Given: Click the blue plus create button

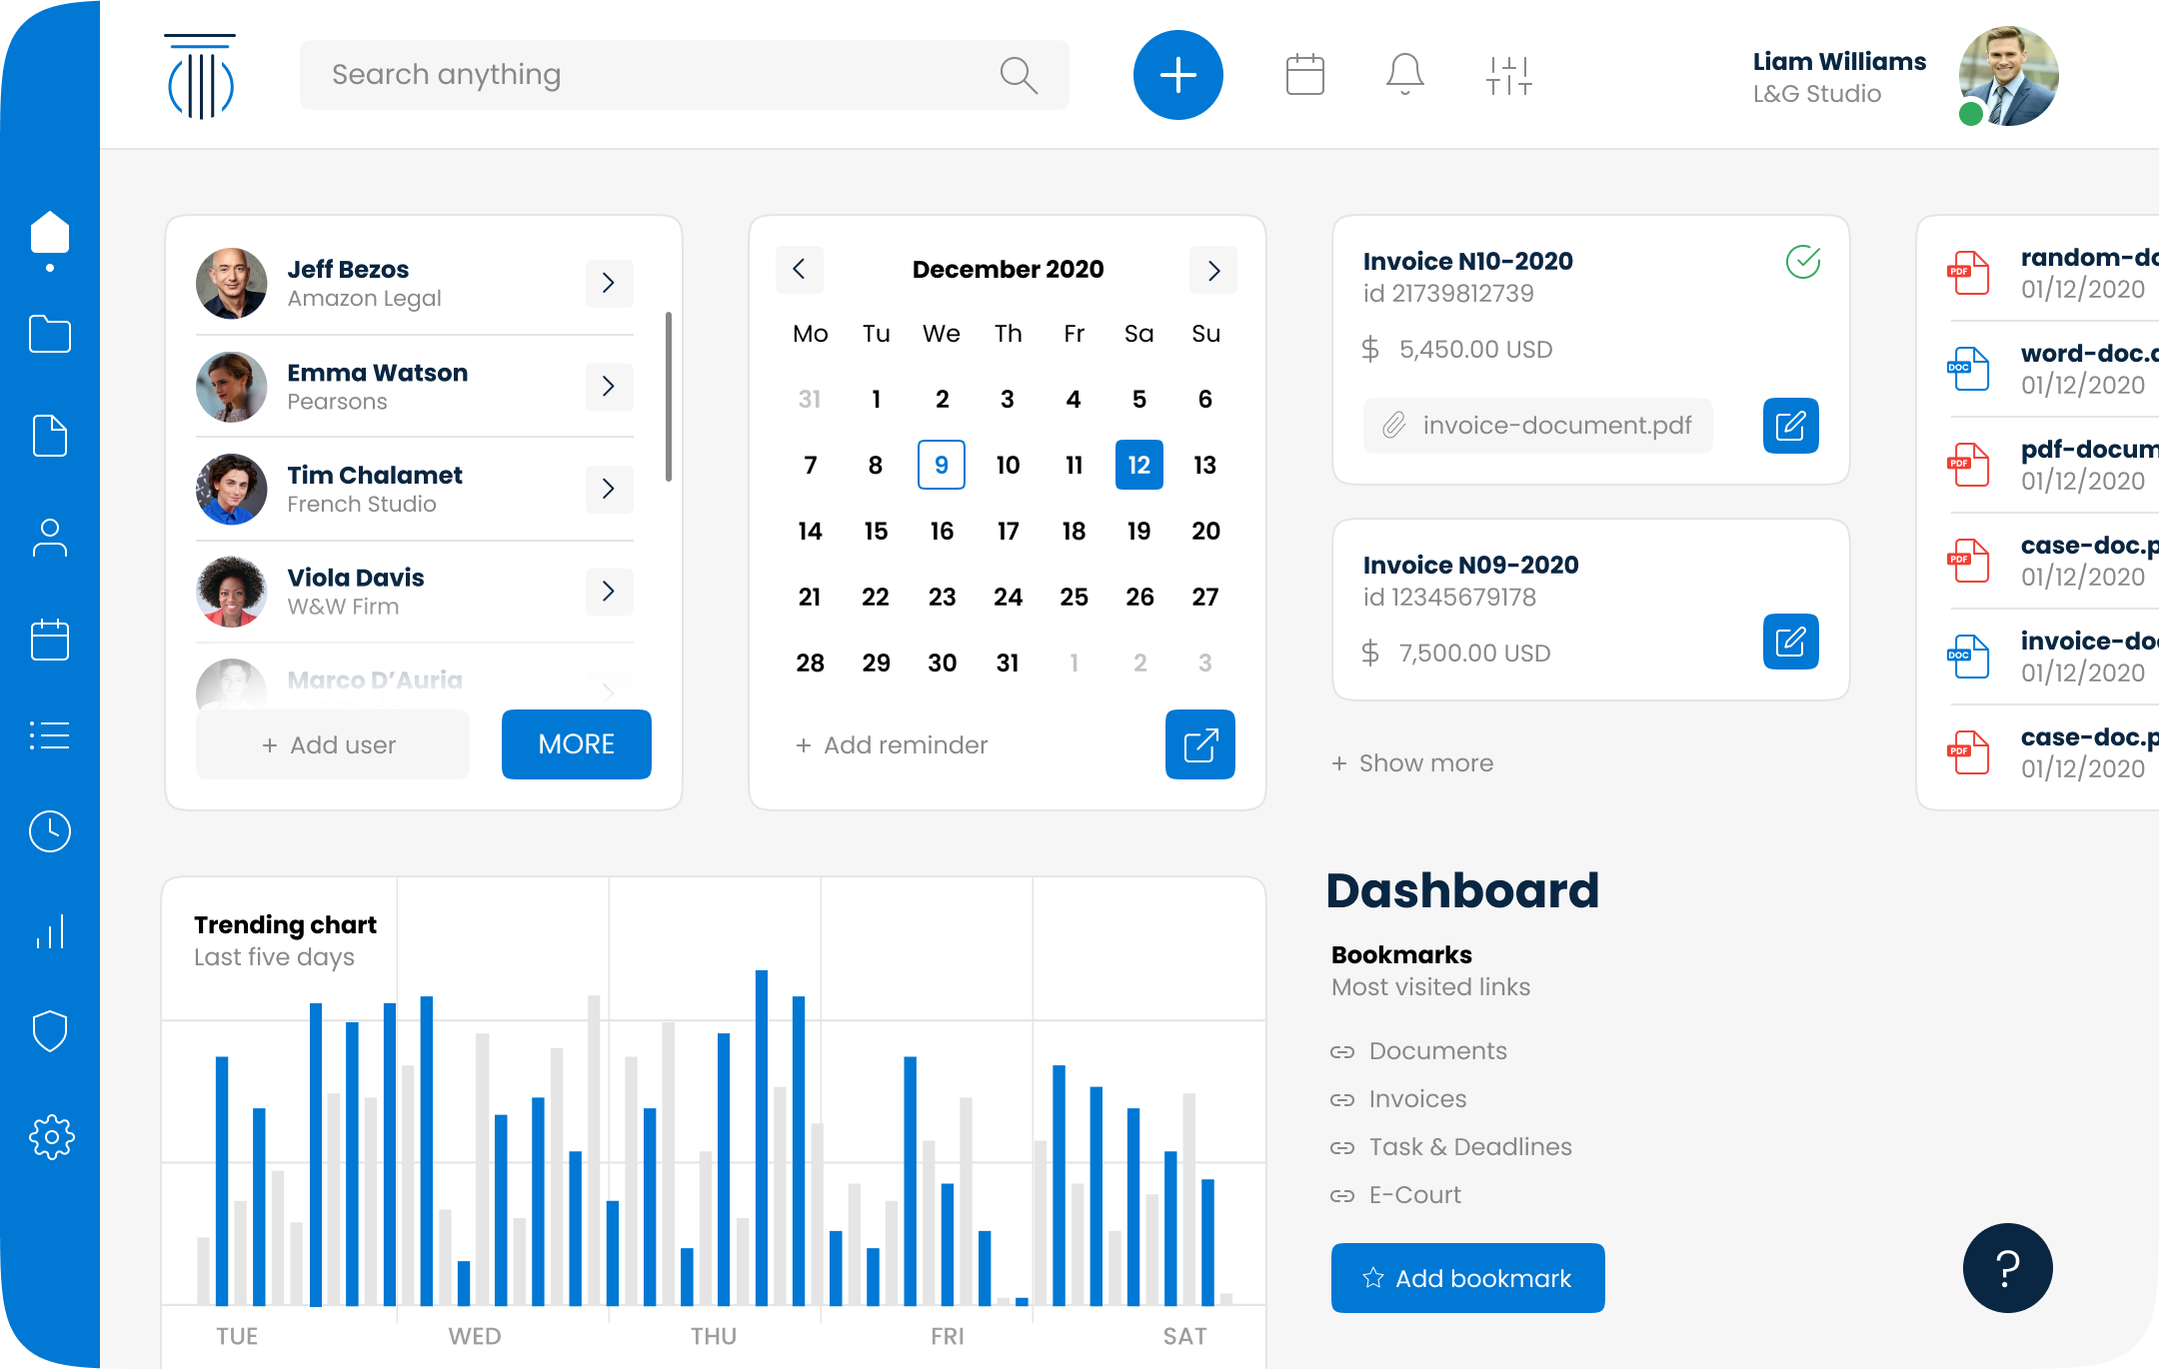Looking at the screenshot, I should [x=1177, y=75].
